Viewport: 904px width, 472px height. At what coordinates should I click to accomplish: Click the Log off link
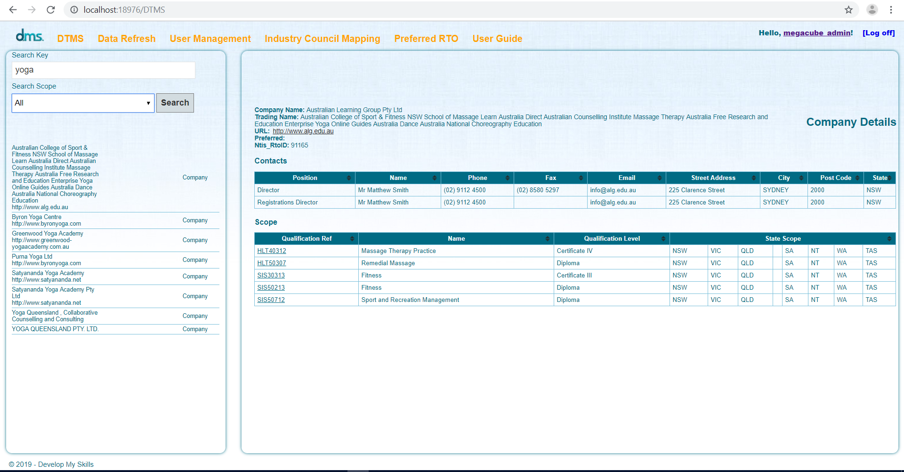point(878,33)
